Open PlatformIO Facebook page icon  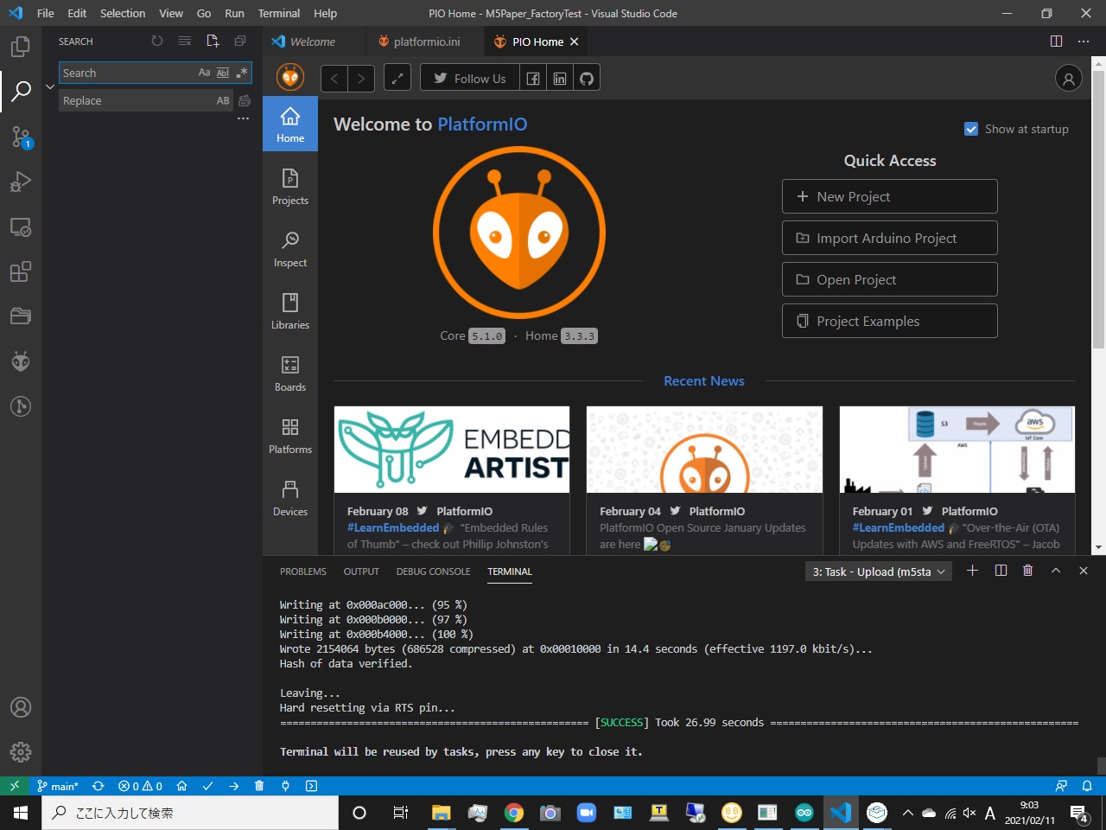tap(533, 79)
